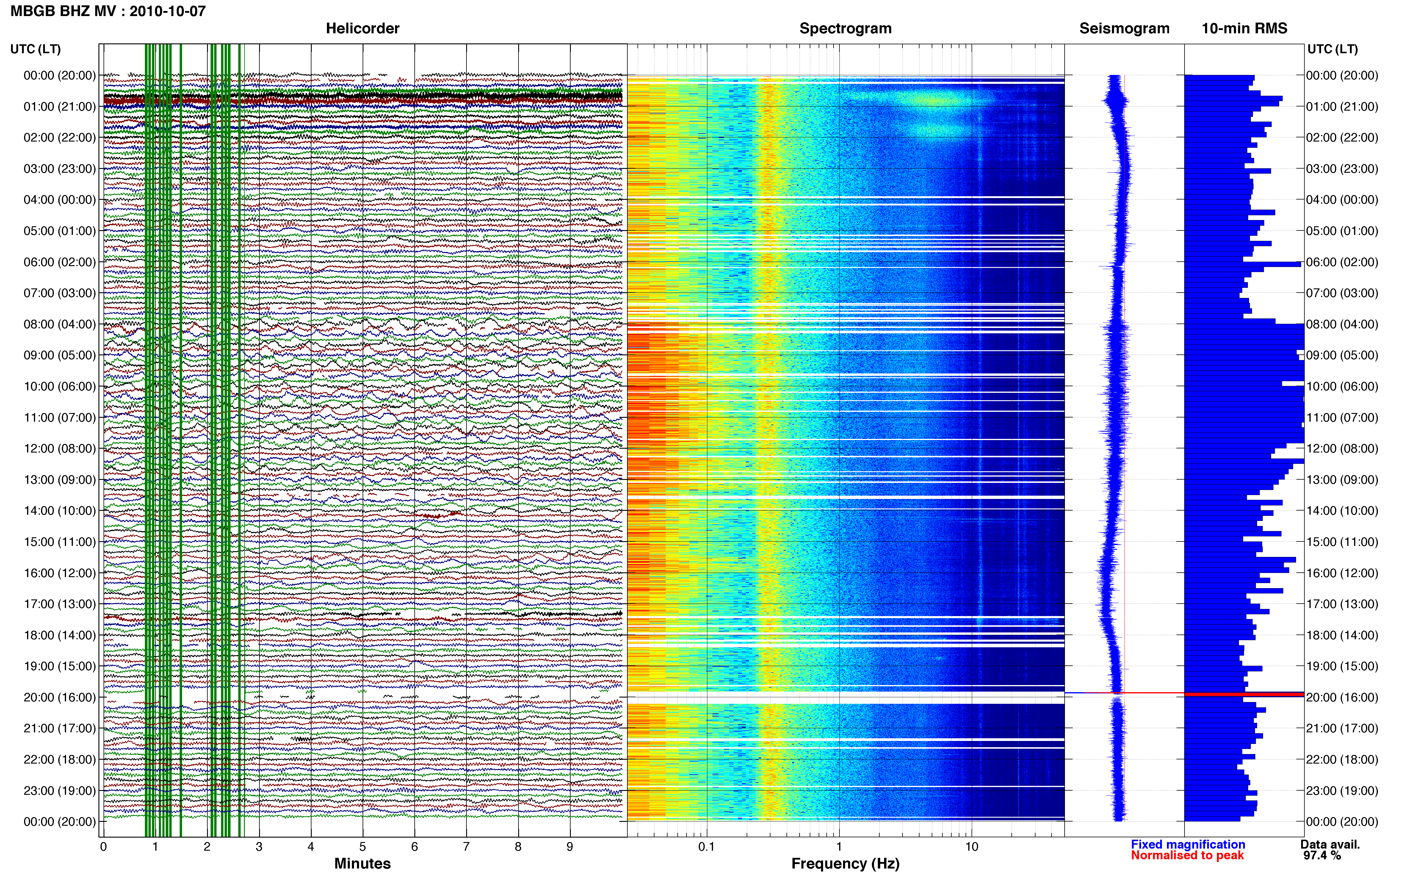
Task: Click right-side time label '23:00 (19:00)'
Action: click(x=1342, y=791)
